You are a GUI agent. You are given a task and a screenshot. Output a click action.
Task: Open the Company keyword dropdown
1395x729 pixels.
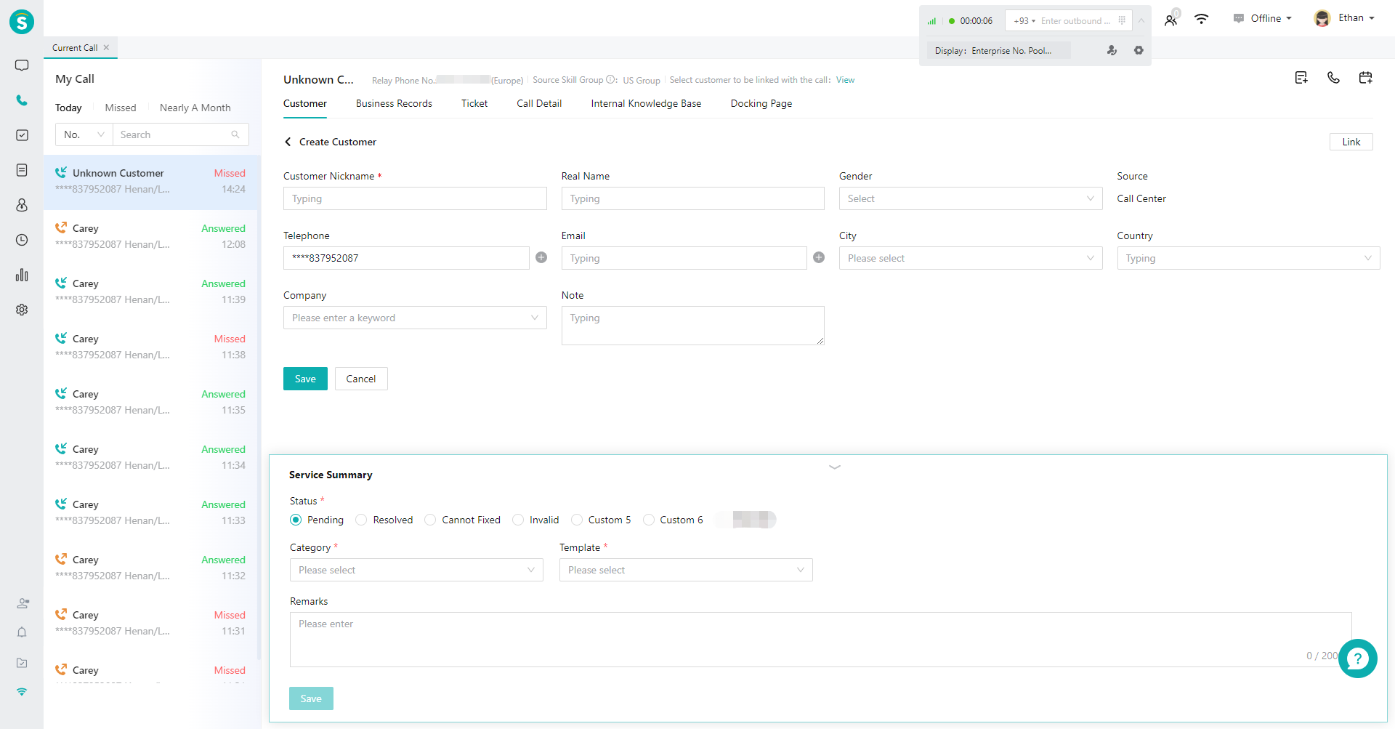tap(415, 318)
